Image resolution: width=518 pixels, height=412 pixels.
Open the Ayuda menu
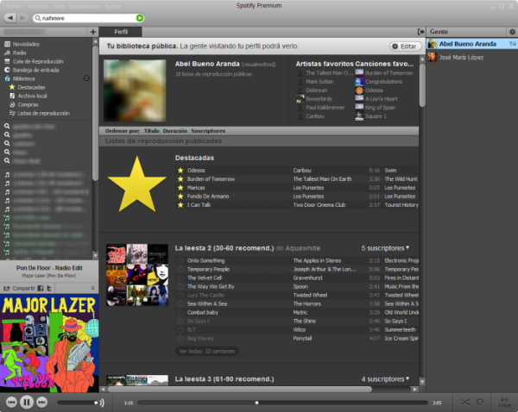(x=112, y=6)
